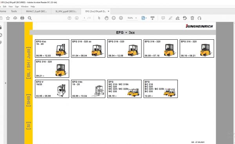Go to previous page arrow icon
Image resolution: width=235 pixels, height=144 pixels.
coord(69,18)
